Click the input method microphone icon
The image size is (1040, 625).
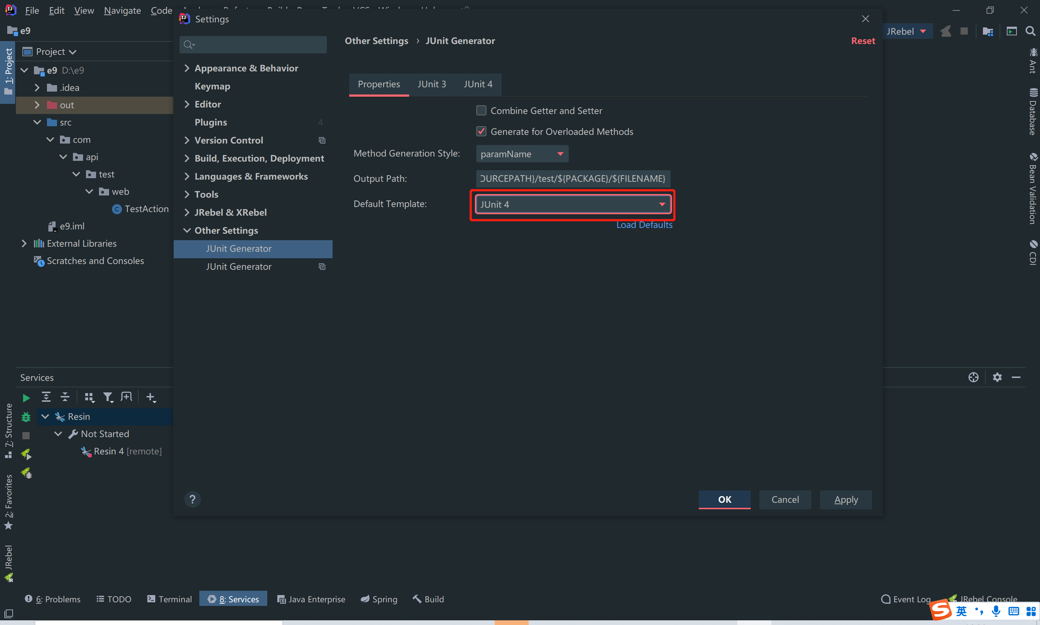point(996,611)
